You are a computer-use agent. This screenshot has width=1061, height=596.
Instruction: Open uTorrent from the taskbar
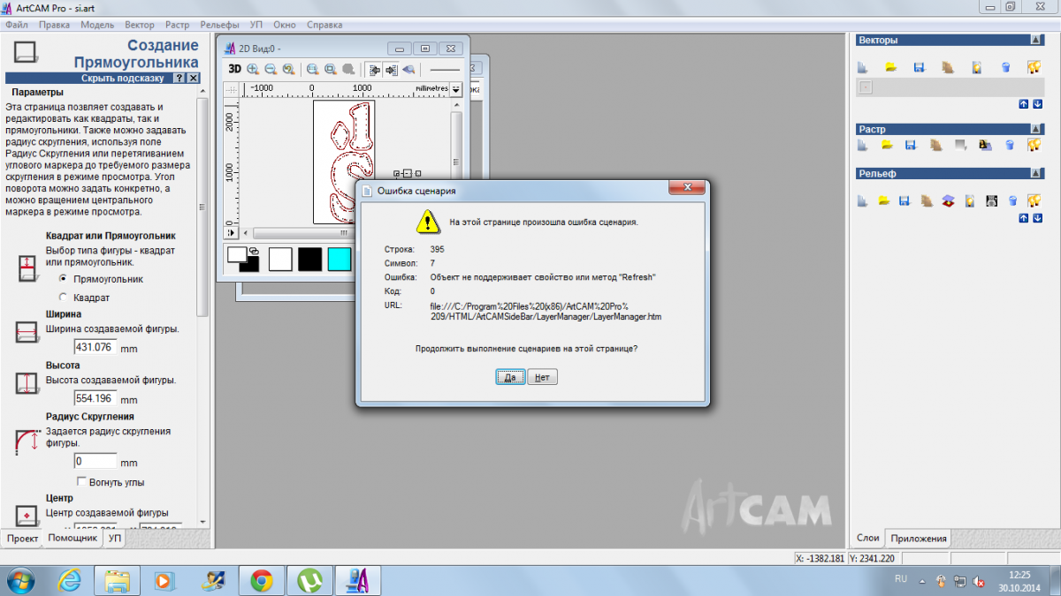pos(309,580)
